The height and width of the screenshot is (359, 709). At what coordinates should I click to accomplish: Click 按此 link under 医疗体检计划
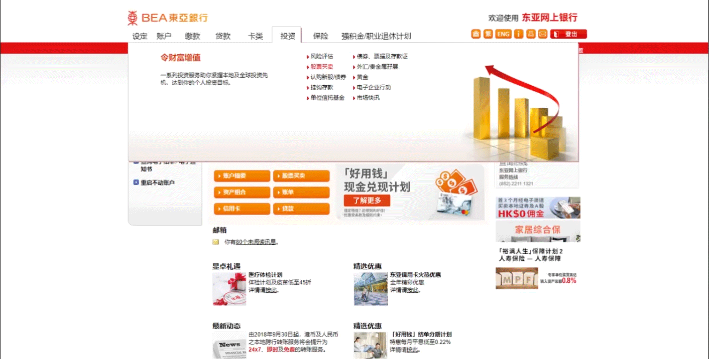271,290
